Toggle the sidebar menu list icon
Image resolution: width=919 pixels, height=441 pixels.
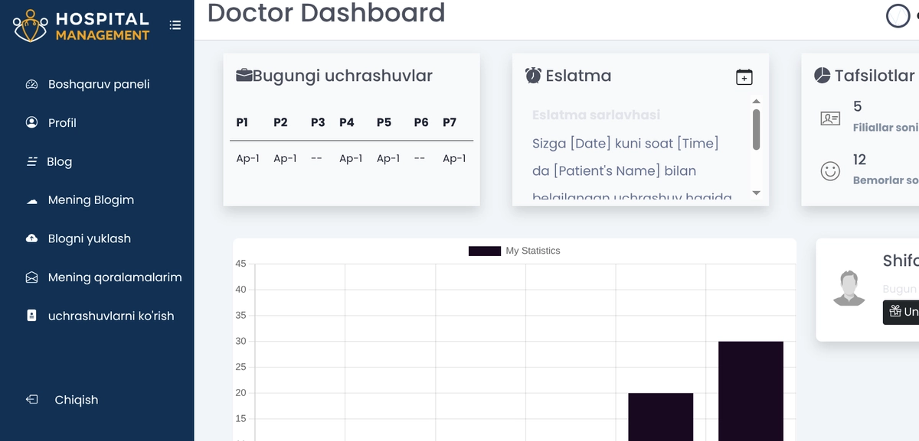(x=175, y=25)
